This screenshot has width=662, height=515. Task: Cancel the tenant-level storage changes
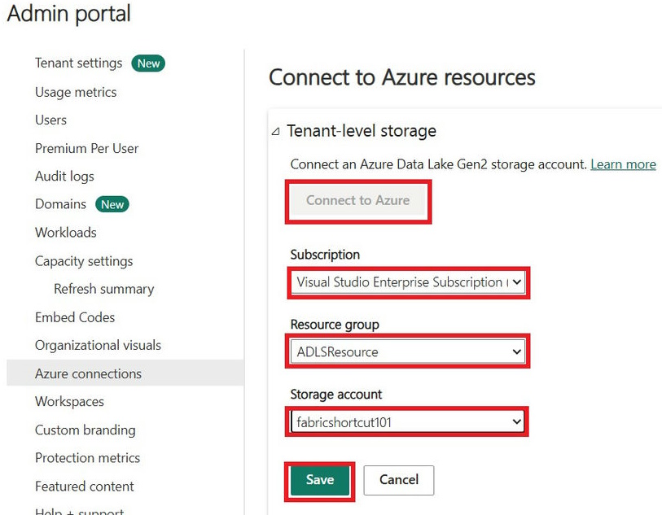point(398,480)
